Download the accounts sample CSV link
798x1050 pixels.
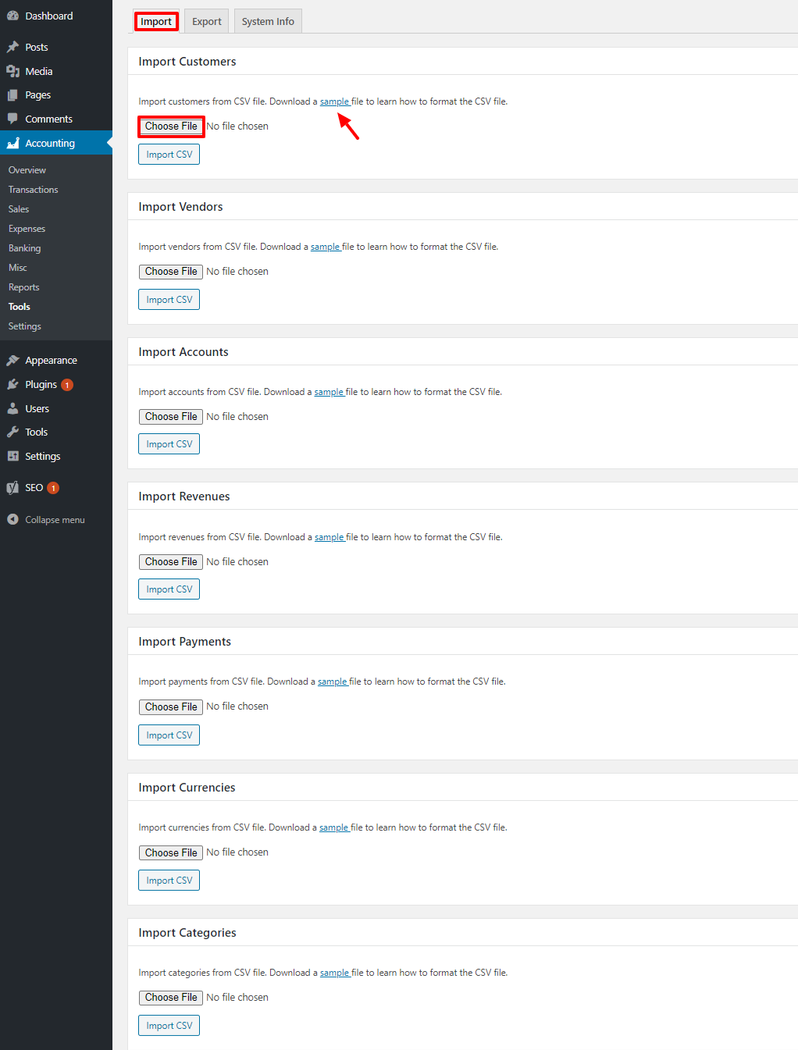(330, 392)
